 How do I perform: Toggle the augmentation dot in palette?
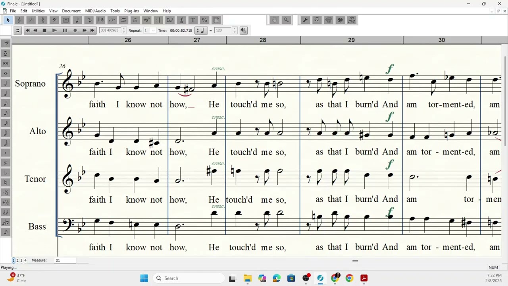tap(6, 153)
